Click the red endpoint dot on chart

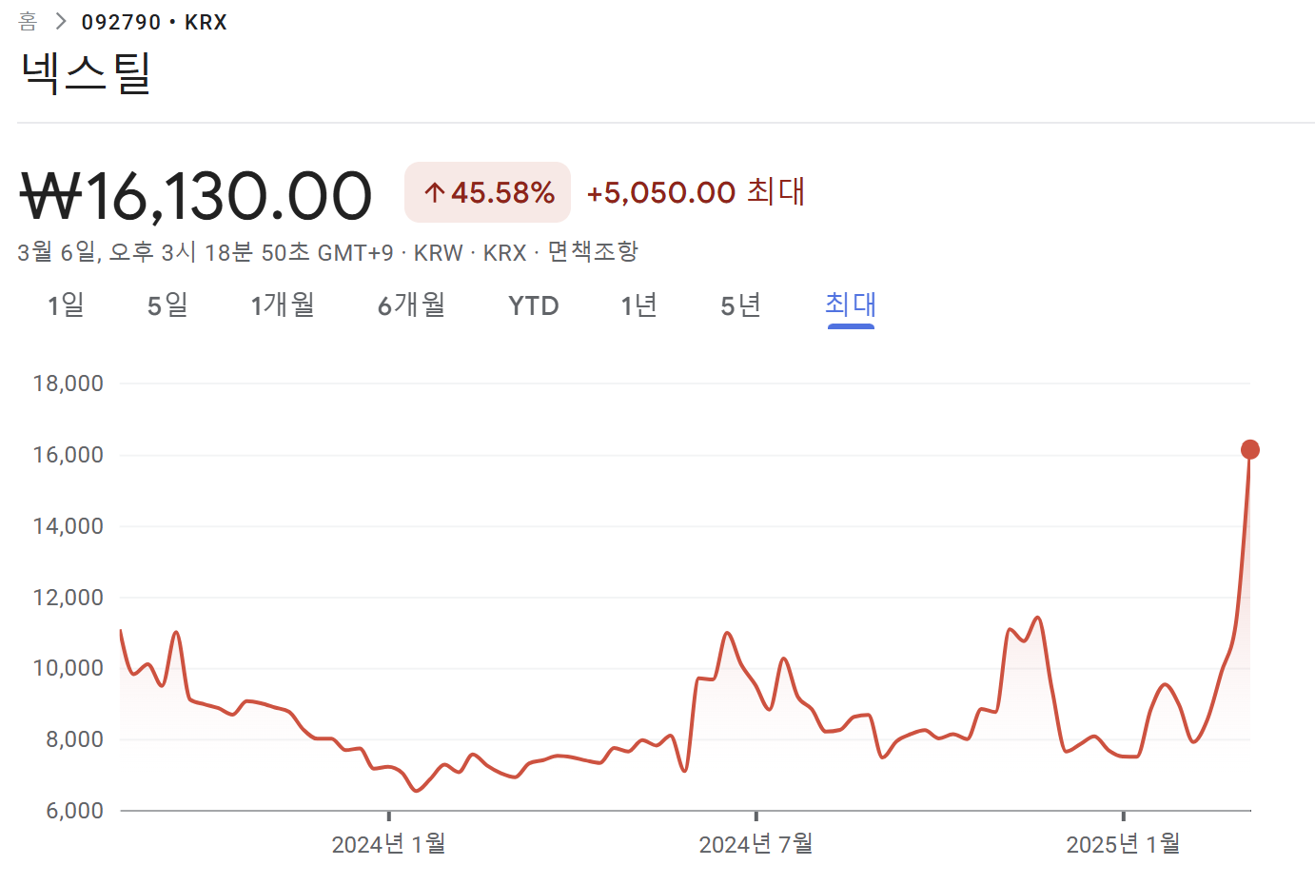(x=1250, y=449)
